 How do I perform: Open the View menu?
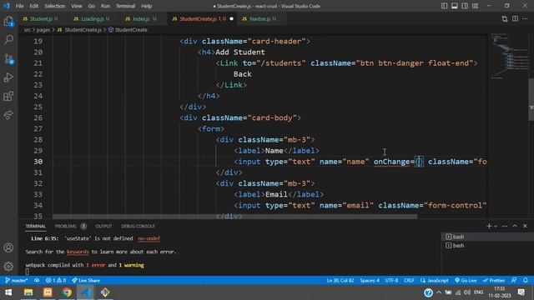76,6
